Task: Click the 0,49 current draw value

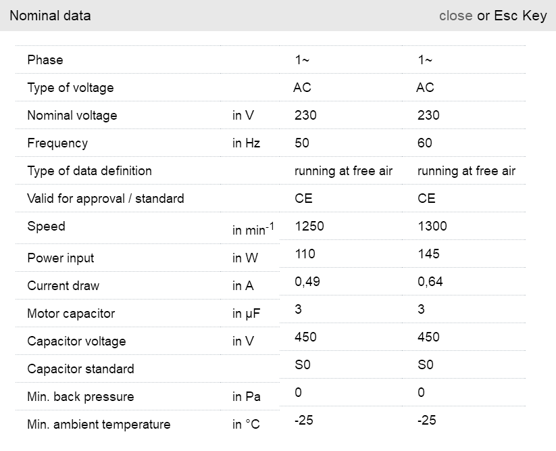Action: click(x=307, y=282)
